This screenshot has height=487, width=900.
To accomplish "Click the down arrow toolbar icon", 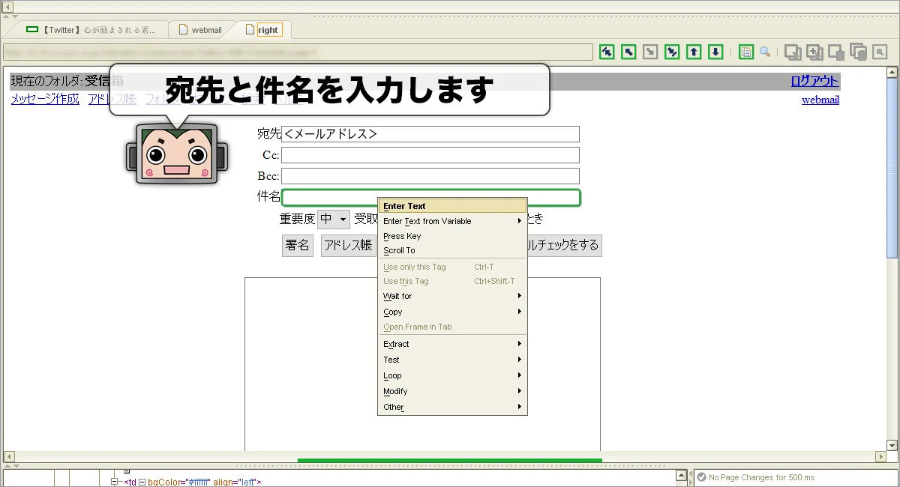I will click(x=716, y=52).
